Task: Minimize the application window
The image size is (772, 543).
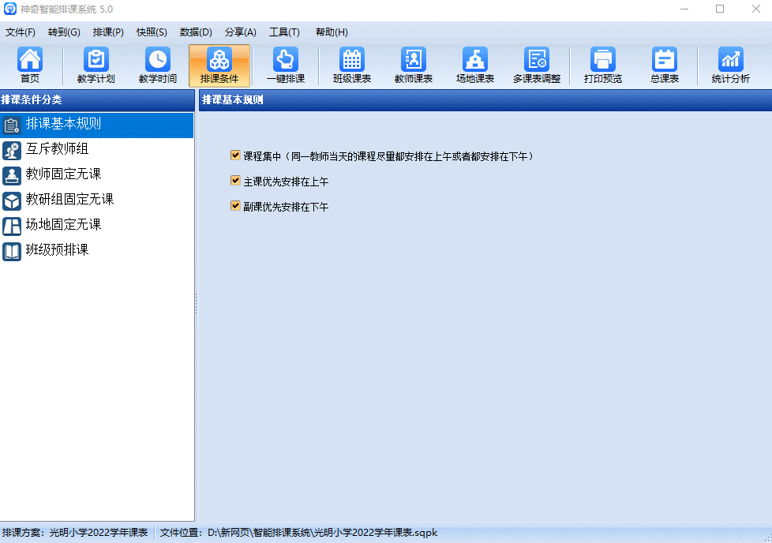Action: point(684,9)
